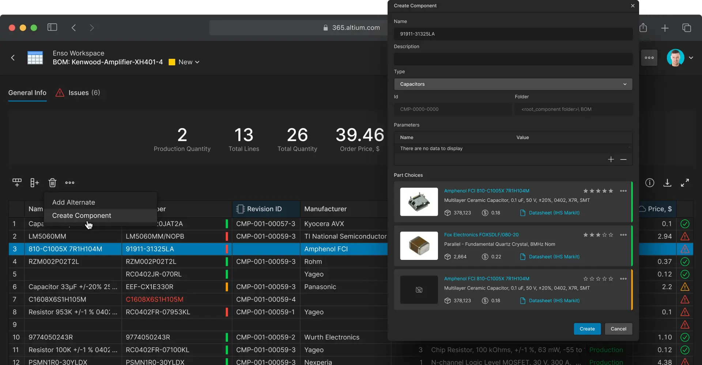Switch to the Issues (6) tab
The width and height of the screenshot is (702, 365).
[78, 93]
